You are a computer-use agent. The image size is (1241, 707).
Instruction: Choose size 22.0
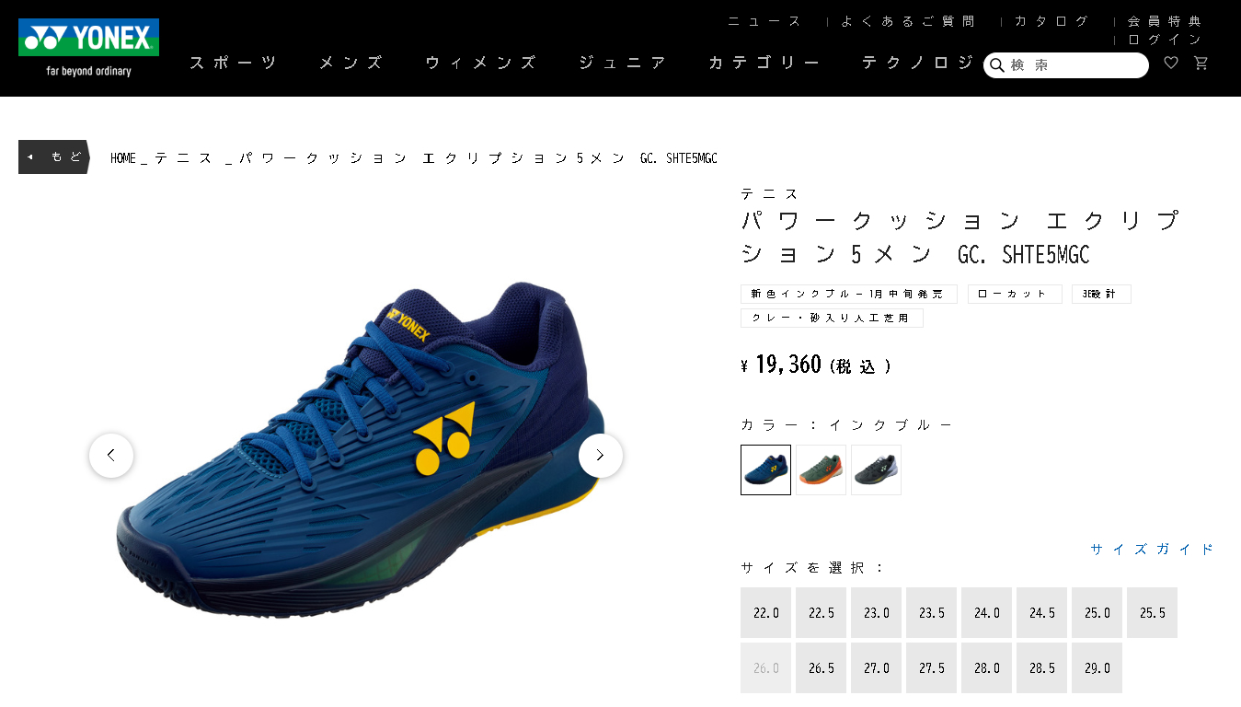point(765,613)
